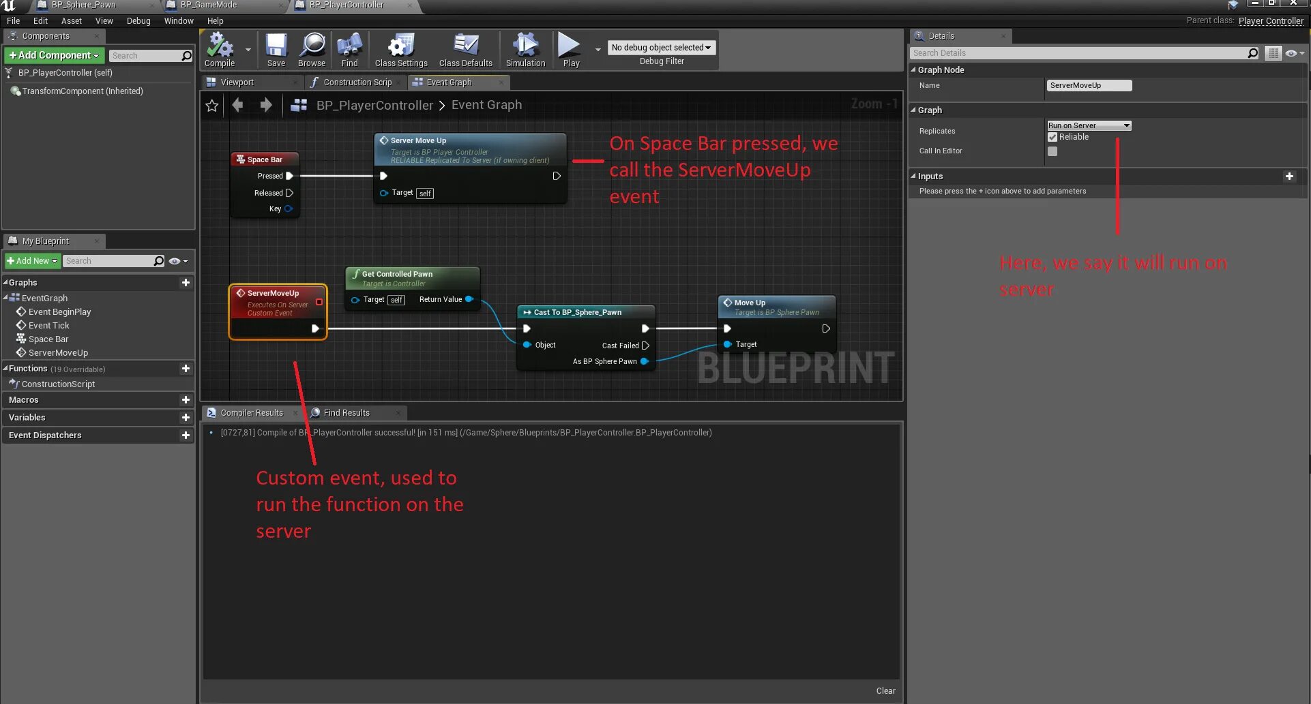This screenshot has height=704, width=1311.
Task: Focus the My Blueprint search field
Action: click(x=114, y=261)
